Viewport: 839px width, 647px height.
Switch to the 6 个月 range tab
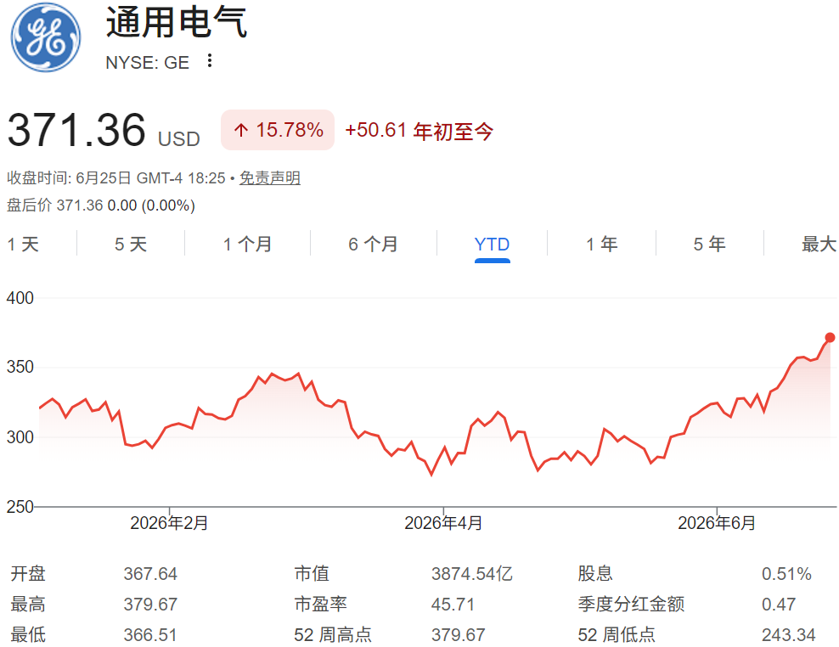tap(374, 245)
